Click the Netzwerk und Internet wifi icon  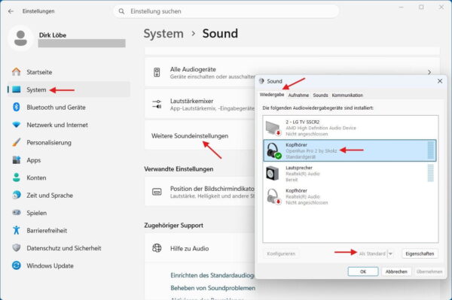[17, 125]
